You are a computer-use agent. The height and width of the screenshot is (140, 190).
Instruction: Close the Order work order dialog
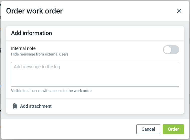coord(179,11)
